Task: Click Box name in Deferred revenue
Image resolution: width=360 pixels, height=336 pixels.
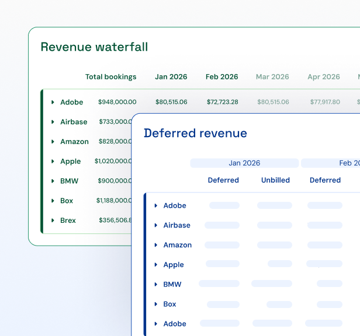Action: click(169, 304)
